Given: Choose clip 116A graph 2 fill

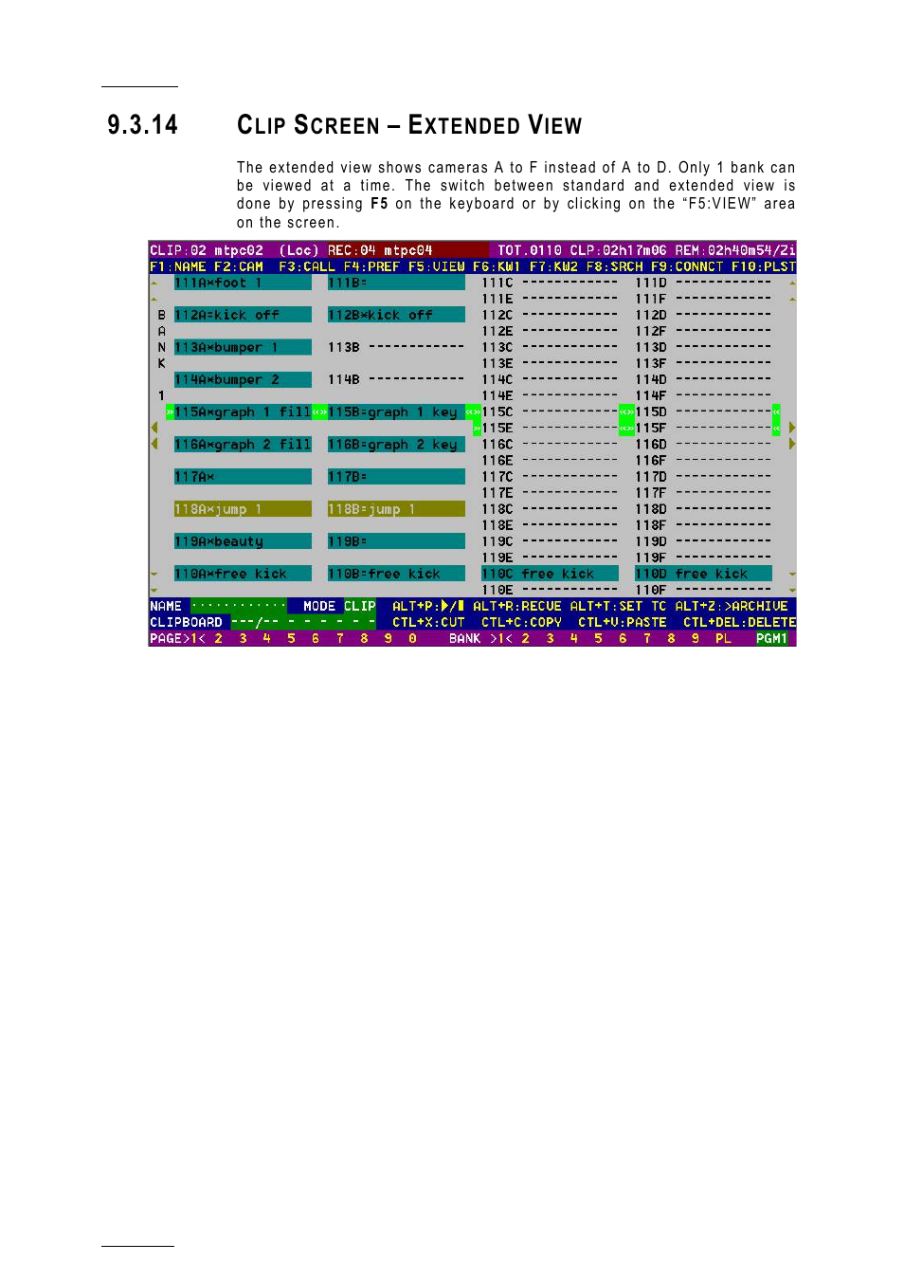Looking at the screenshot, I should click(x=243, y=444).
